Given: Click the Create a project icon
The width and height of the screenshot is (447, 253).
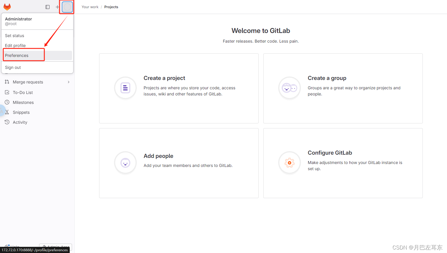Looking at the screenshot, I should point(125,88).
